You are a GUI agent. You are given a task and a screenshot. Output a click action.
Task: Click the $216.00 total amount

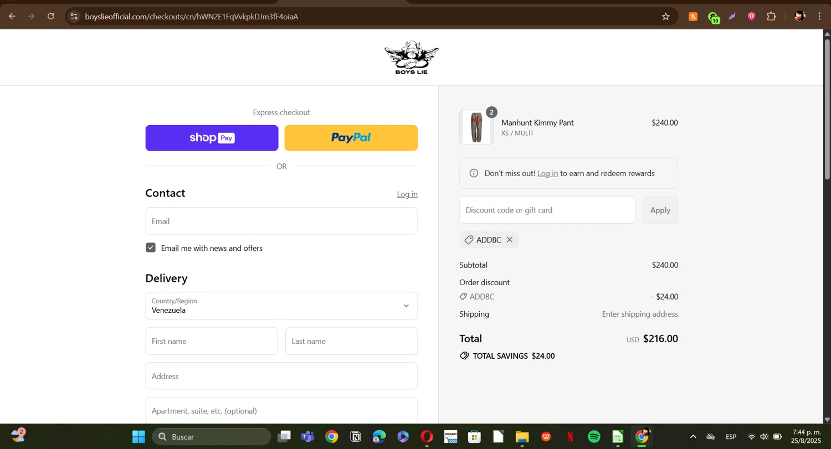pyautogui.click(x=660, y=339)
